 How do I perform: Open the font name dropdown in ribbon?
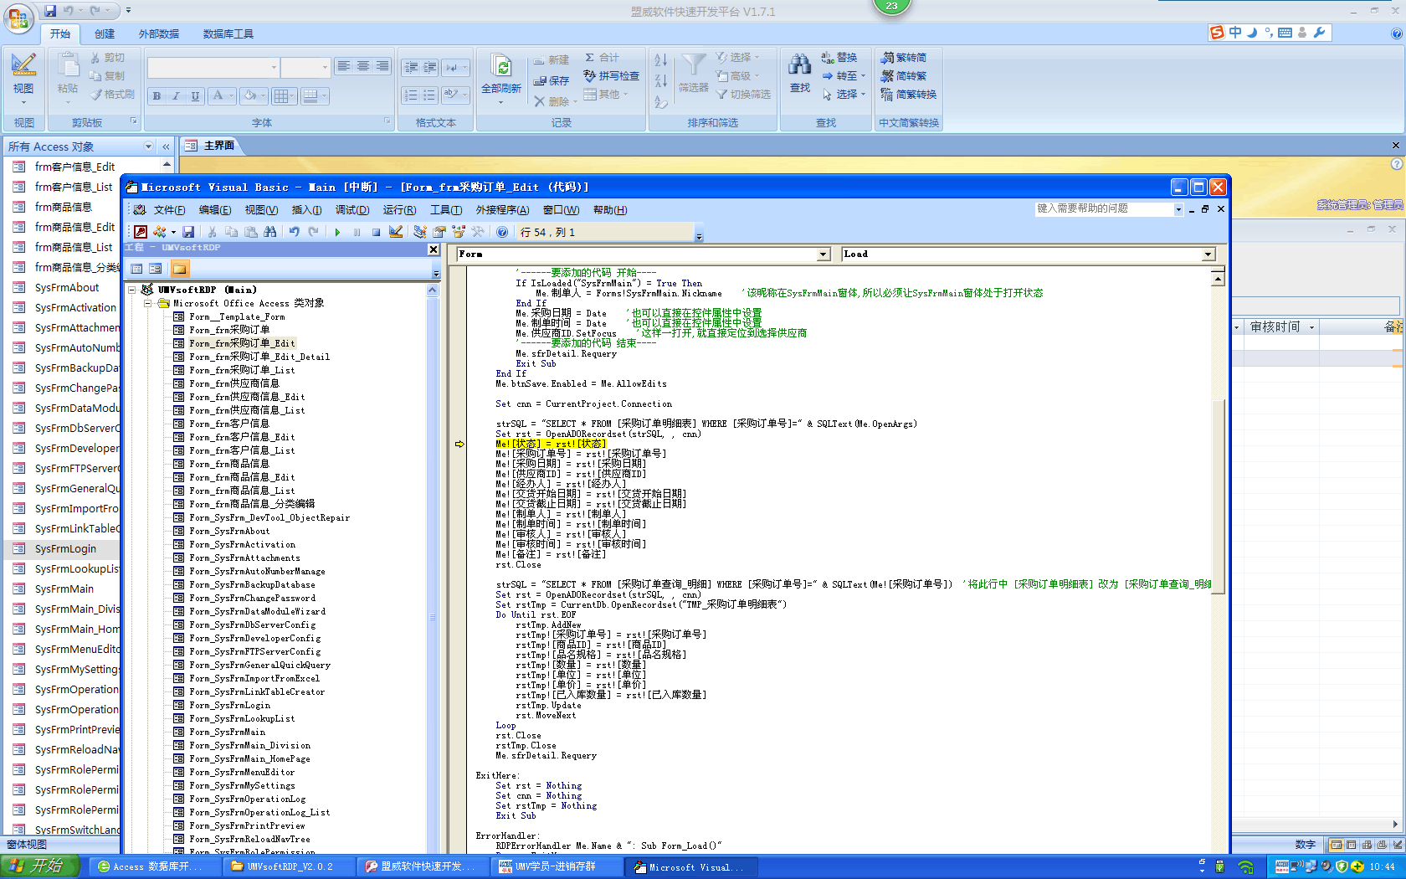(x=274, y=67)
